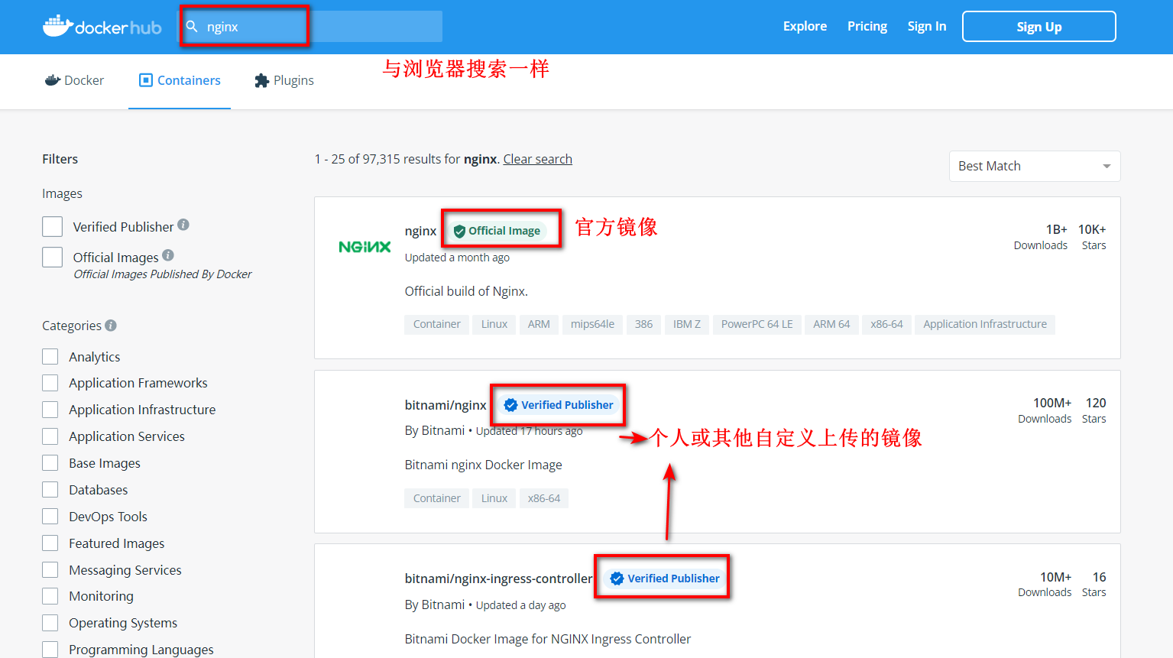This screenshot has width=1173, height=658.
Task: Click the ARM 64 tag on nginx
Action: click(831, 324)
